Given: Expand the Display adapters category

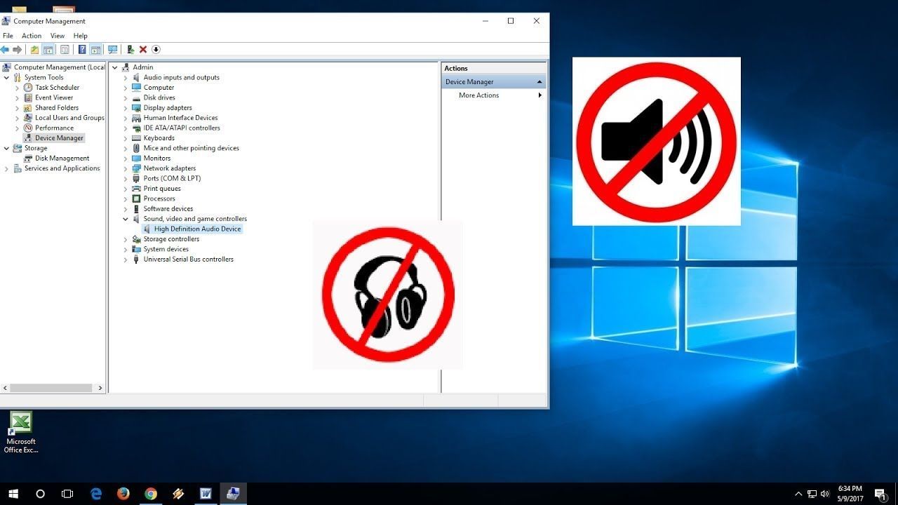Looking at the screenshot, I should point(126,108).
